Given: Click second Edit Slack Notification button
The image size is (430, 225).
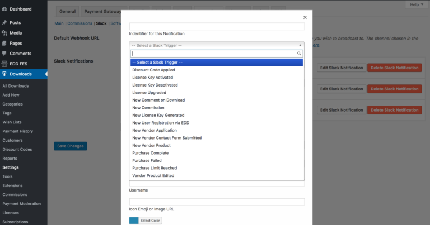Looking at the screenshot, I should [x=342, y=89].
